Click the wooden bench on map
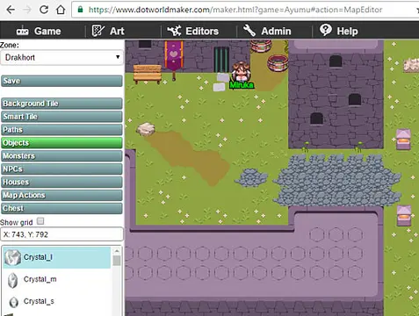The image size is (419, 316). [x=148, y=74]
